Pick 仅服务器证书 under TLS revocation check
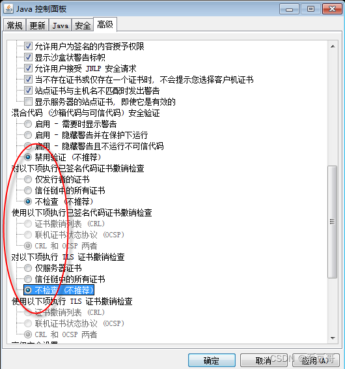Viewport: 345px width, 369px height. pos(28,268)
